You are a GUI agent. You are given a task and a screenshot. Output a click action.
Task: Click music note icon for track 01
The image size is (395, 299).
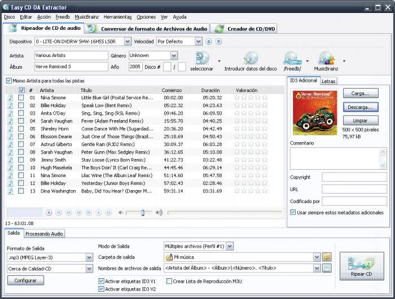click(10, 98)
